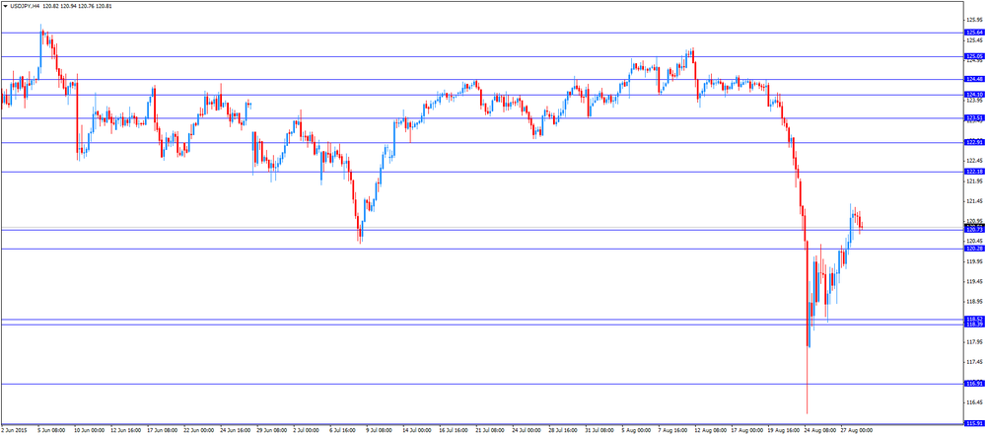
Task: Click the 5 Aug 00:00 time axis label
Action: coord(635,431)
